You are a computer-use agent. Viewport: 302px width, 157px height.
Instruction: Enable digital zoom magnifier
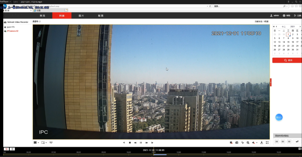248,142
